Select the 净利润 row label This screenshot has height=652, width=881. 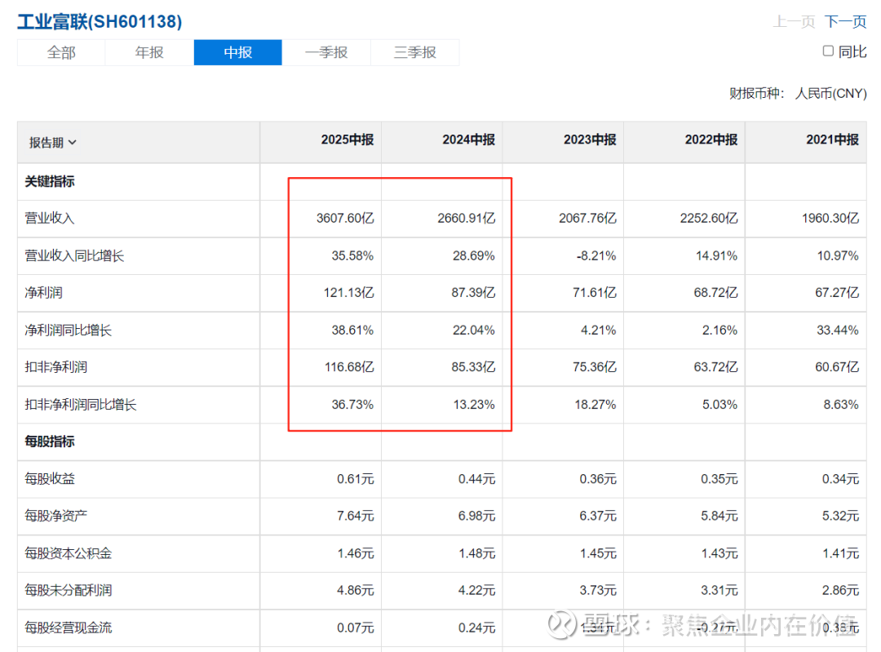[x=43, y=293]
